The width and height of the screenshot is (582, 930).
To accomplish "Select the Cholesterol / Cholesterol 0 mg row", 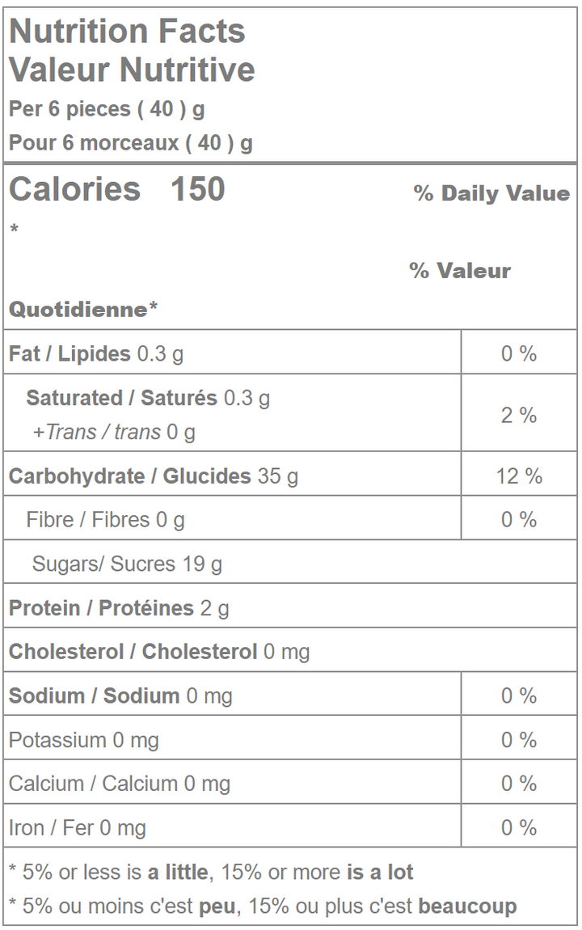I will click(159, 652).
